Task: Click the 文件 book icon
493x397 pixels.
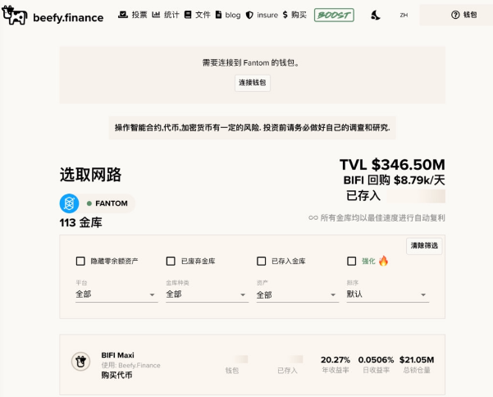Action: pos(188,15)
